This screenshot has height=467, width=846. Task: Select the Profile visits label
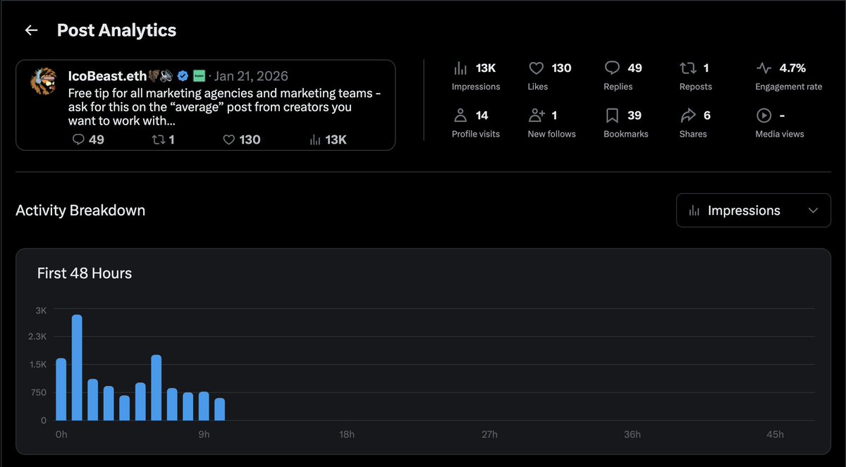[x=476, y=134]
